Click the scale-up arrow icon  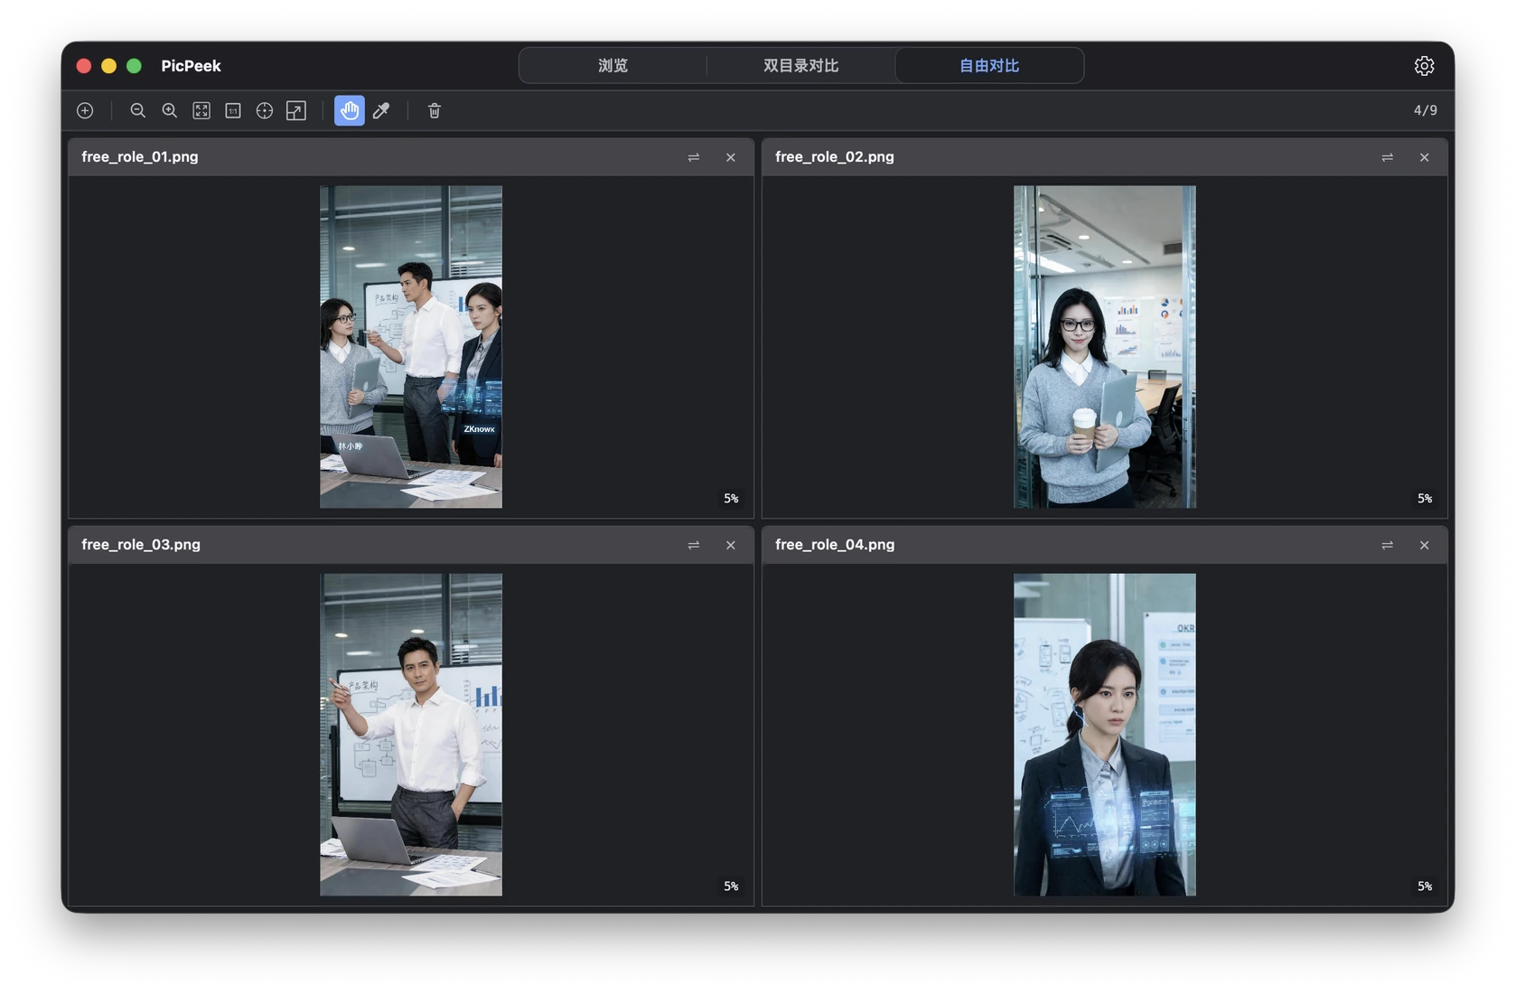coord(296,110)
